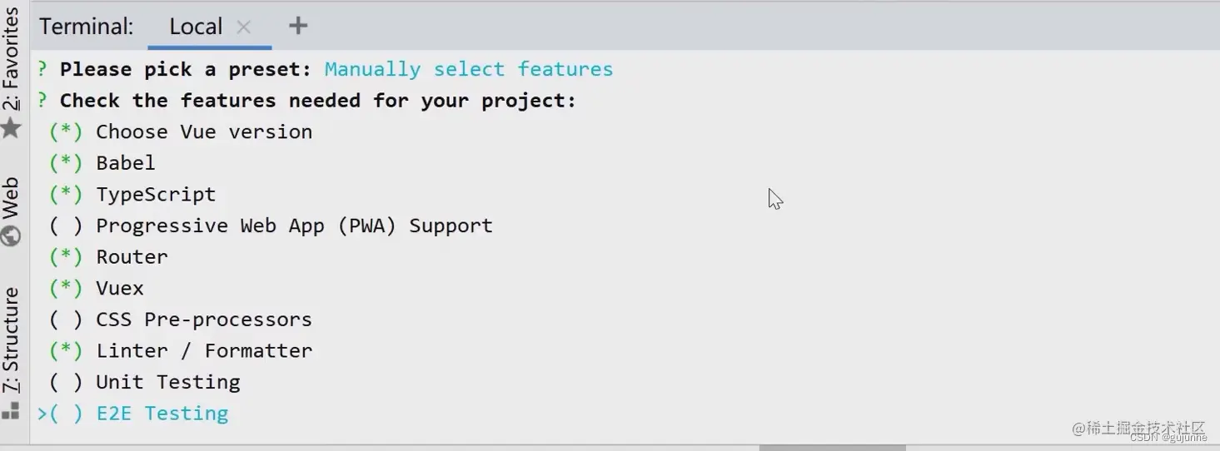Enable Progressive Web App (PWA) Support
The height and width of the screenshot is (451, 1220).
click(271, 226)
